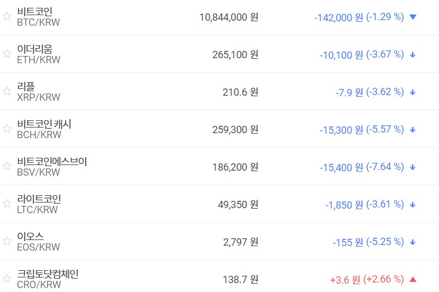The height and width of the screenshot is (292, 439).
Task: Open 비트코인 캐시 market details
Action: click(44, 124)
